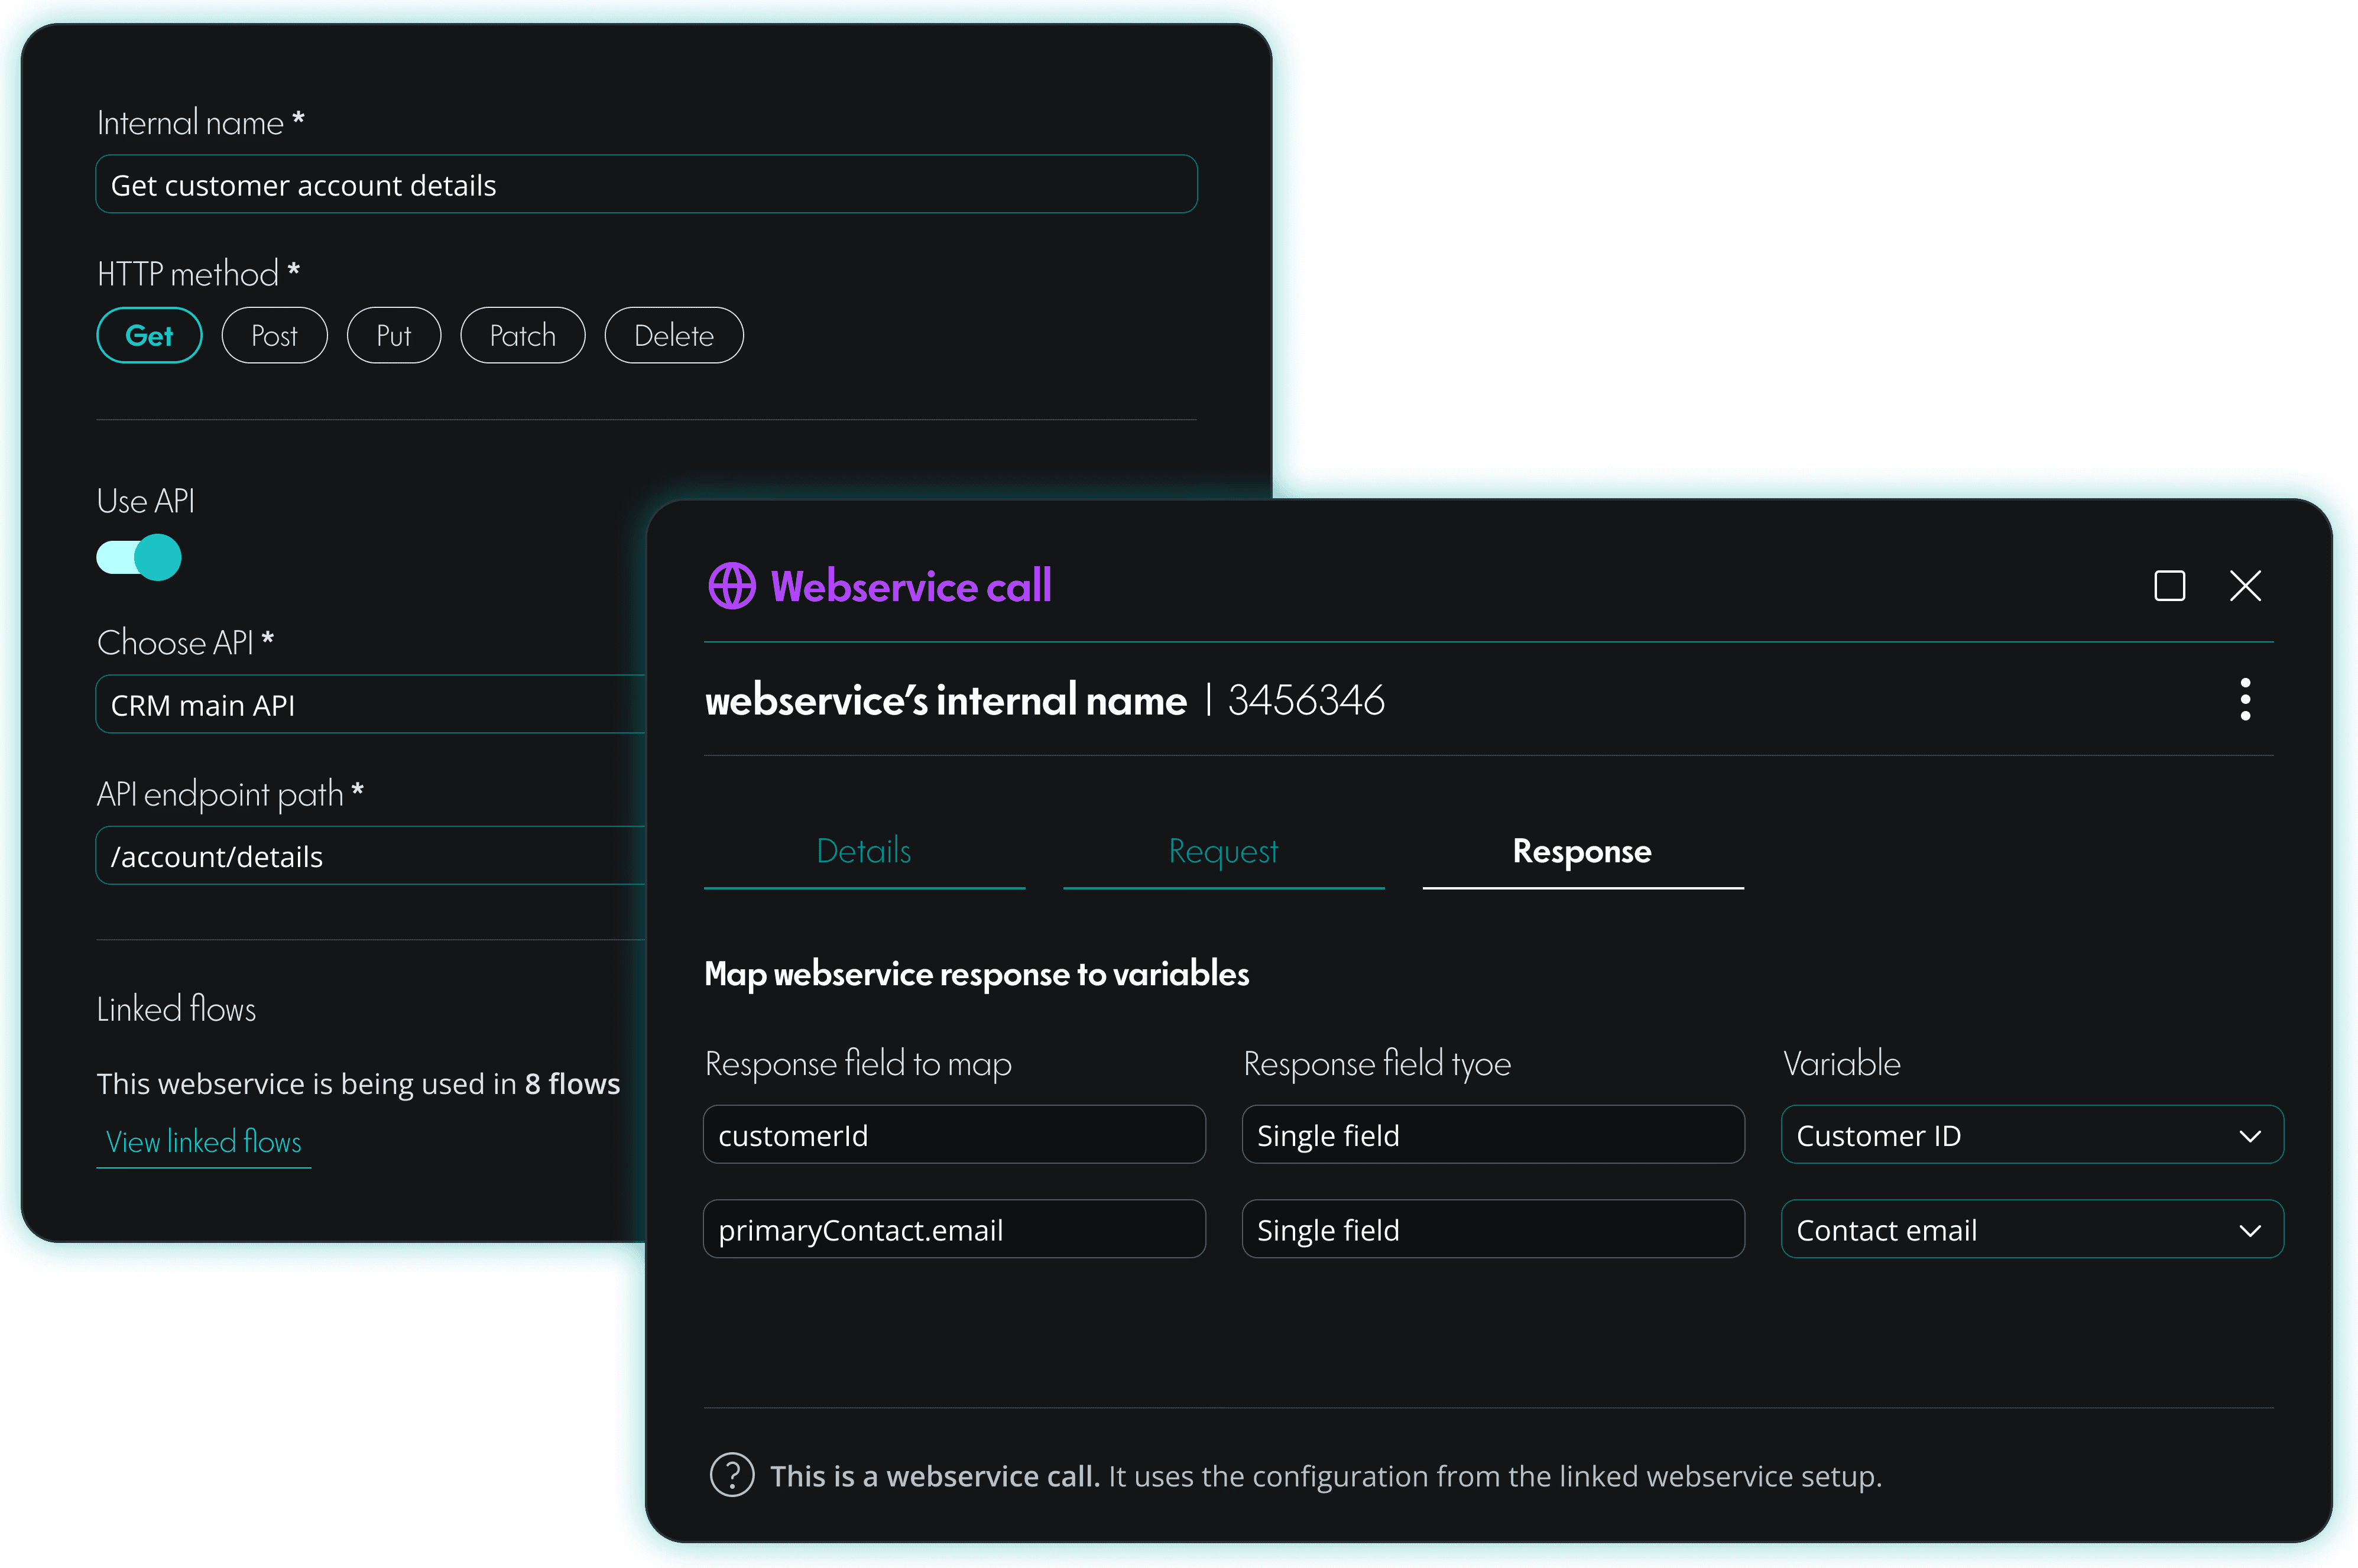2358x1568 pixels.
Task: Click the Variable column label
Action: (1842, 1063)
